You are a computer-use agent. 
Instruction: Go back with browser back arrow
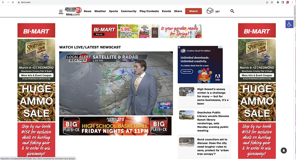(x=3, y=2)
